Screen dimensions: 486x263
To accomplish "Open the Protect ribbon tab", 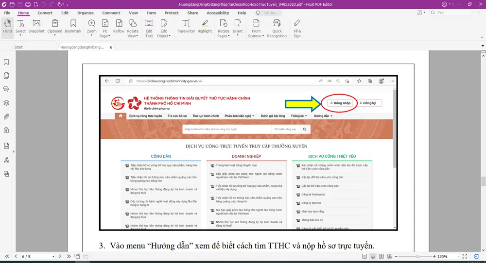I will [x=171, y=13].
